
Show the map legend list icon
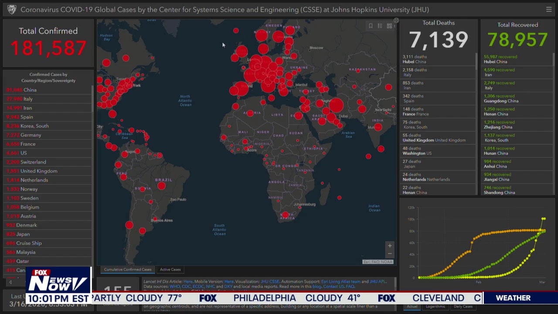[380, 26]
